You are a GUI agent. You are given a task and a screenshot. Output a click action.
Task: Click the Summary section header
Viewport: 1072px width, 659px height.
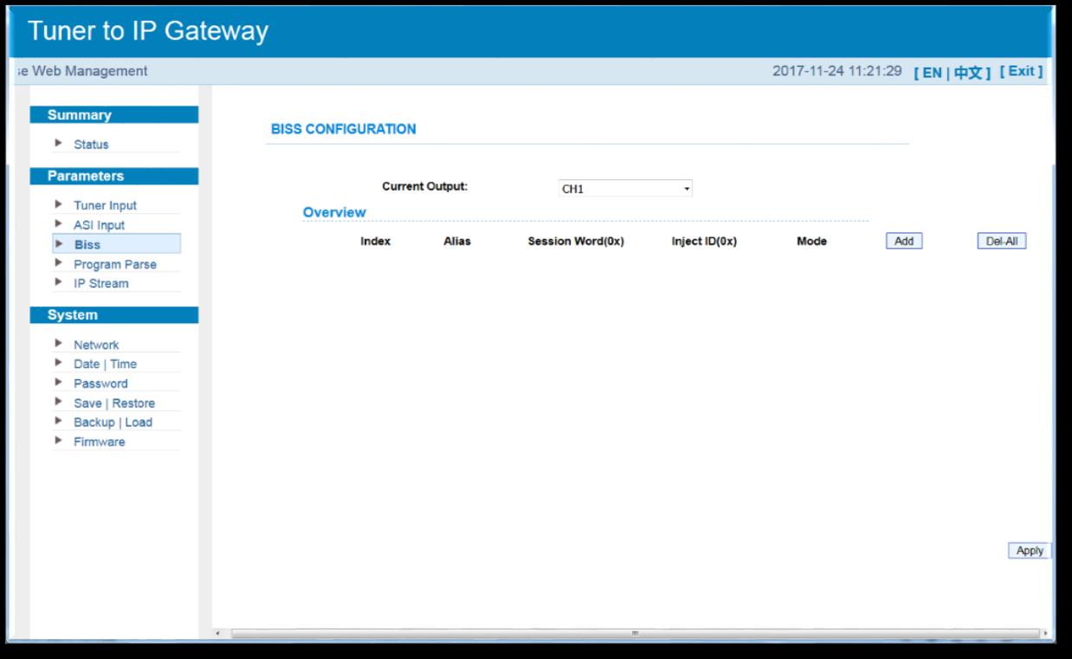tap(114, 115)
